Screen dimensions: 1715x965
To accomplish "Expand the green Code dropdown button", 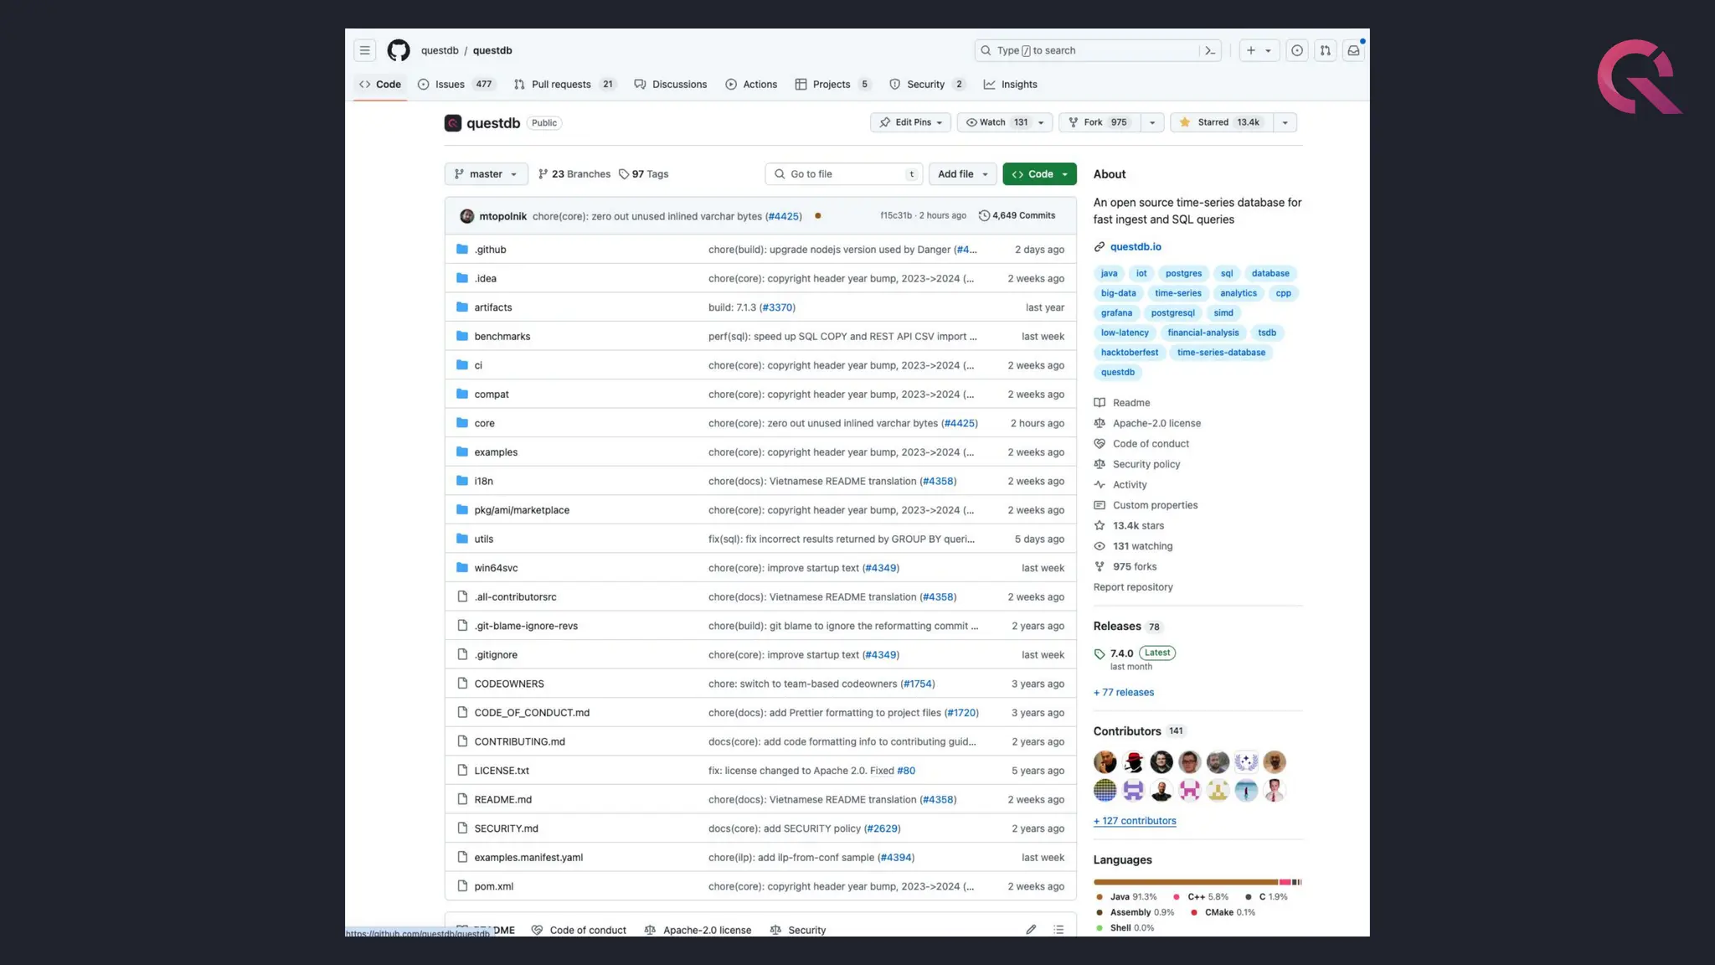I will click(1039, 174).
